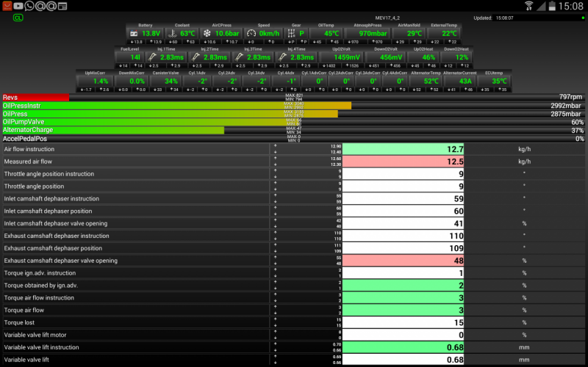Select the Variable valve lift instruction value
This screenshot has height=367, width=588.
(404, 347)
